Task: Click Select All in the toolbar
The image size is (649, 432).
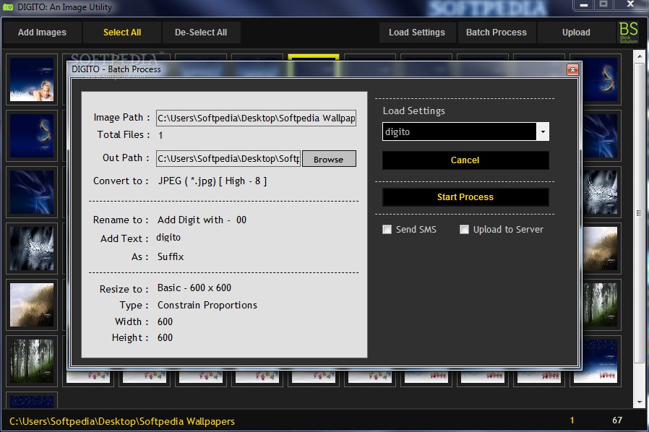Action: coord(122,33)
